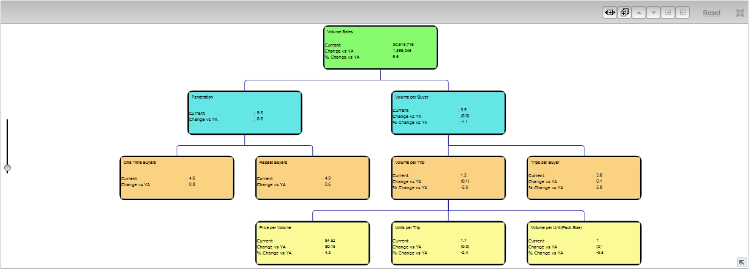Click the bottom-right corner arrow icon
Screen dimensions: 749x269
click(741, 262)
